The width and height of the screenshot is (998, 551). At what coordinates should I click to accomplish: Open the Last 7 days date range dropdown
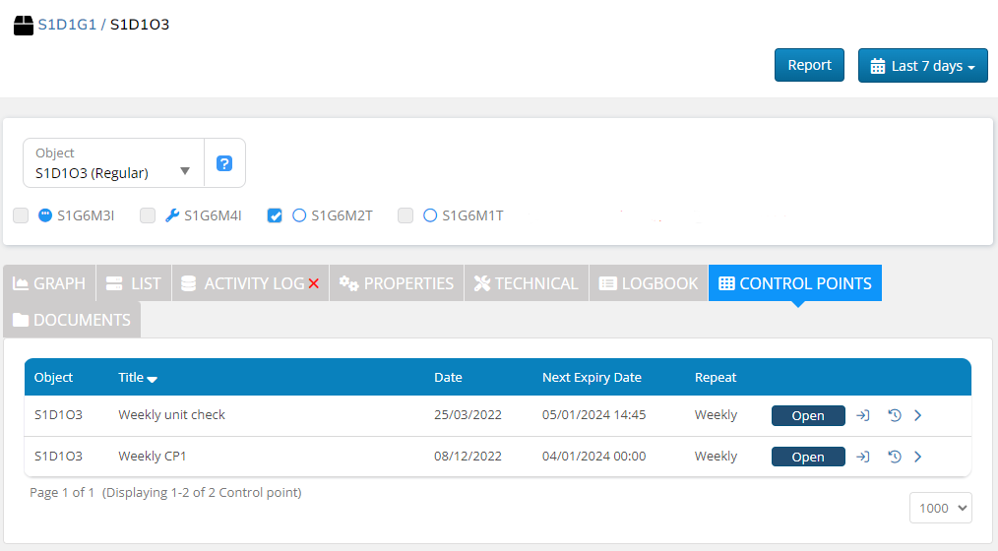click(922, 66)
